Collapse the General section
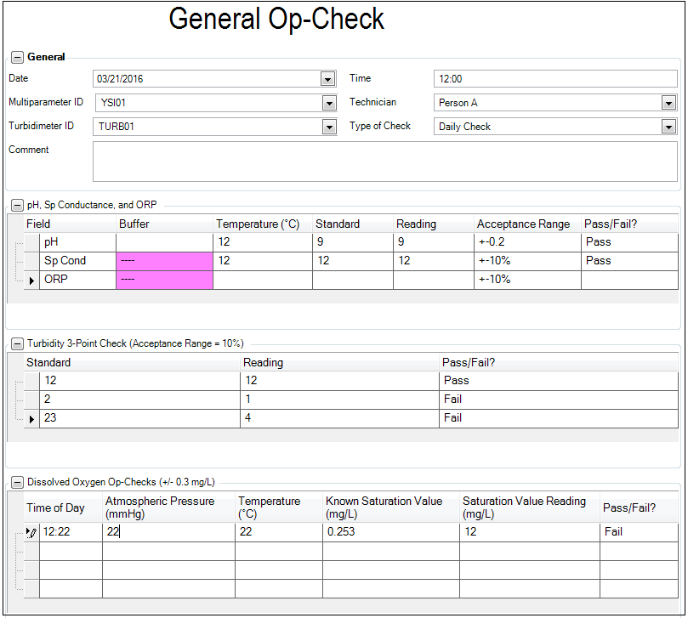 click(17, 57)
